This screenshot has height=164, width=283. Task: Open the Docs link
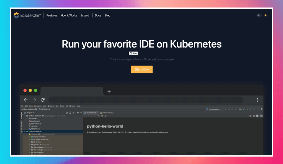[98, 15]
